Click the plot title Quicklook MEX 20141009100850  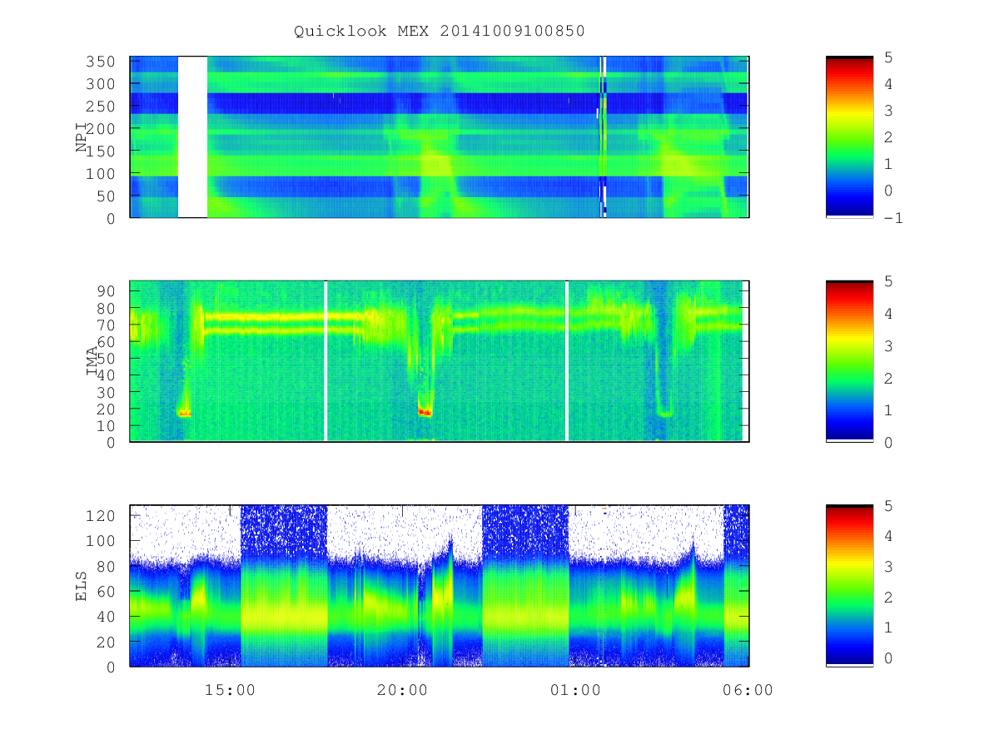[x=440, y=32]
